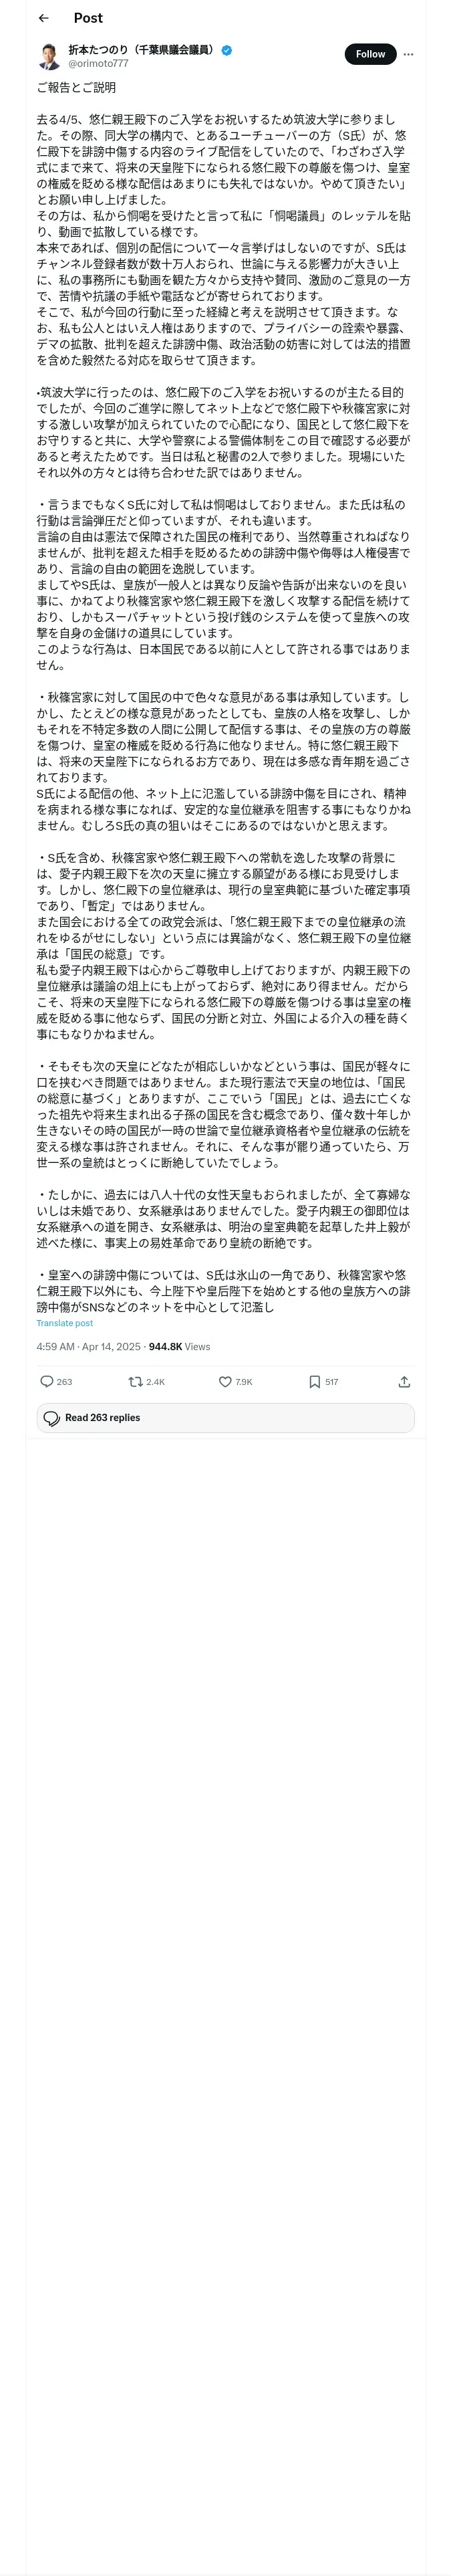Open the three-dot More menu
The image size is (451, 2576).
pyautogui.click(x=408, y=54)
